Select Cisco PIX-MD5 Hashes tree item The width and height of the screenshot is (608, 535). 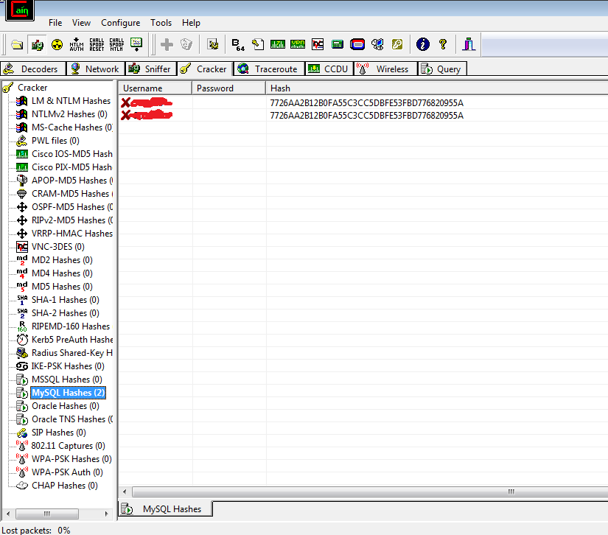tap(71, 167)
